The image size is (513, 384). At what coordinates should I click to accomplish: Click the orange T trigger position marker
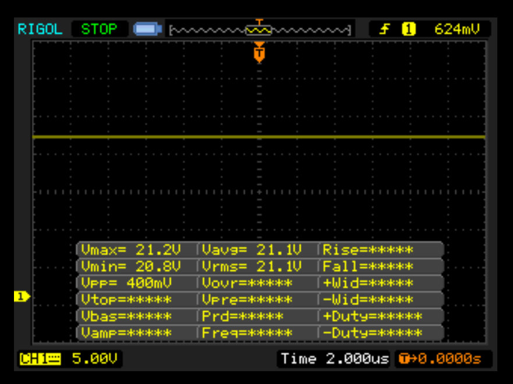(259, 52)
